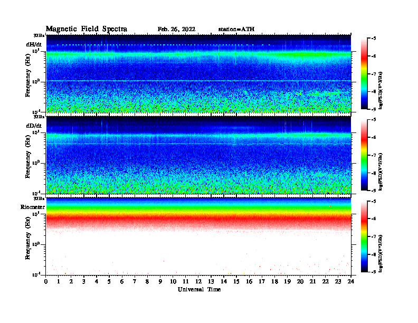Click hour tick label '3' on time axis
This screenshot has width=418, height=323.
coord(84,281)
